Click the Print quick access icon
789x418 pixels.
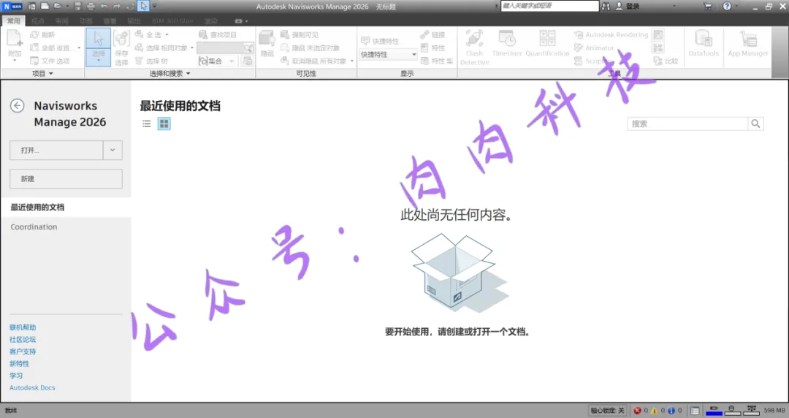91,6
